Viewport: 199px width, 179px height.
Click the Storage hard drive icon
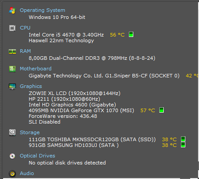pyautogui.click(x=12, y=132)
